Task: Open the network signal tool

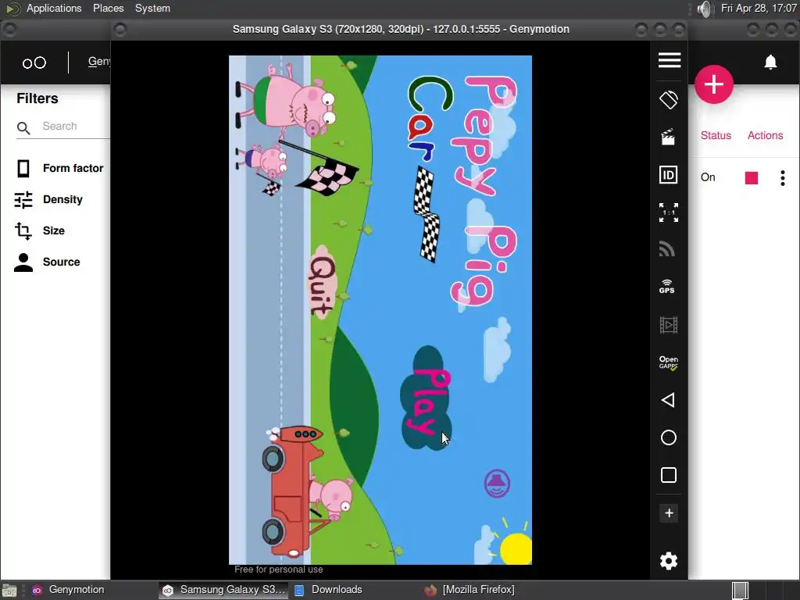Action: click(x=667, y=249)
